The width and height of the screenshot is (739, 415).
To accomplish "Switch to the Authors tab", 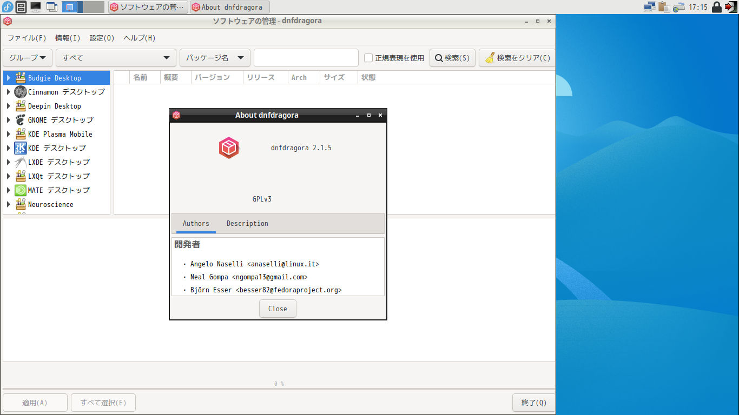I will [196, 223].
